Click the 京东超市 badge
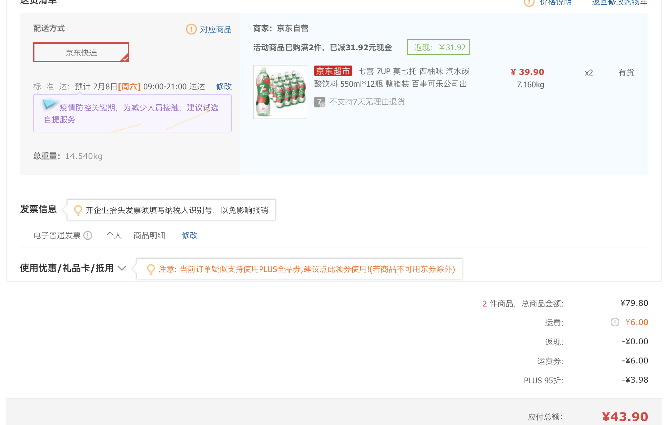The height and width of the screenshot is (425, 665). pyautogui.click(x=333, y=71)
